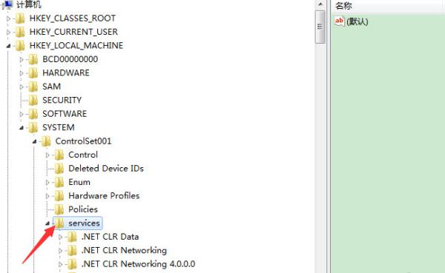The height and width of the screenshot is (273, 445).
Task: Click the Control key folder icon
Action: tap(59, 155)
